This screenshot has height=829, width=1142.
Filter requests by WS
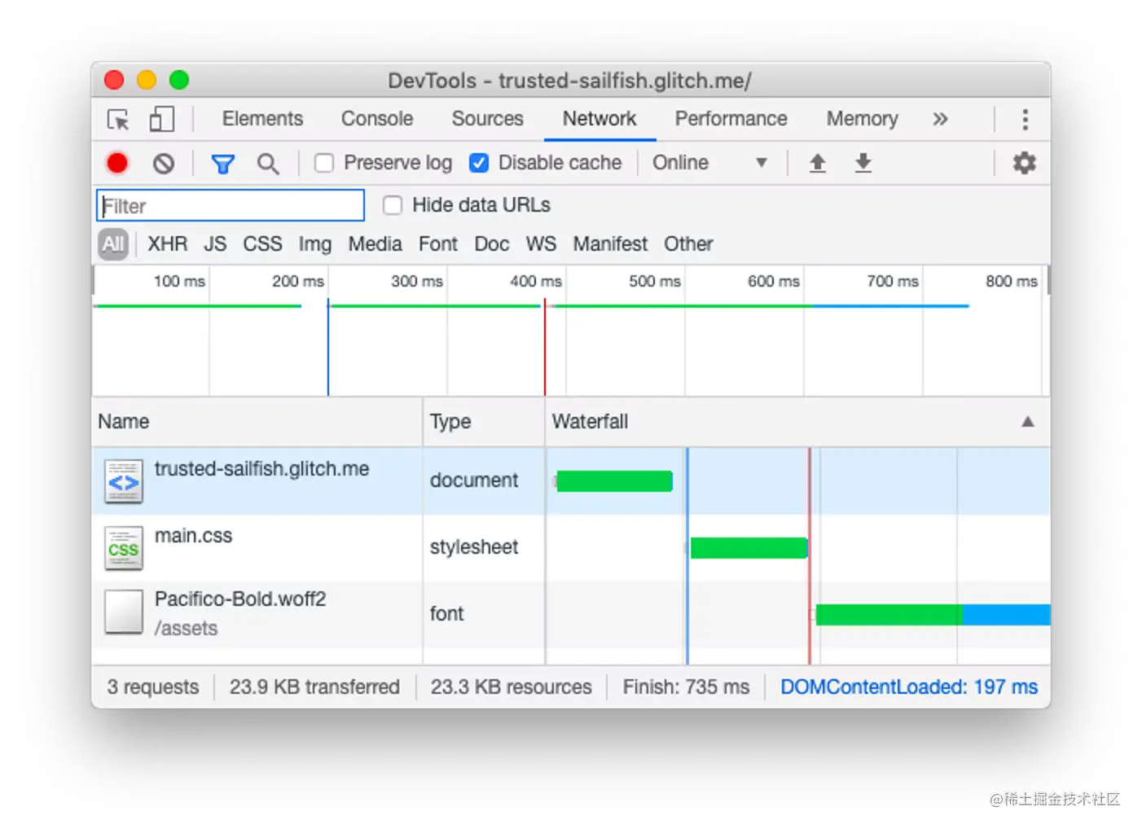click(541, 244)
